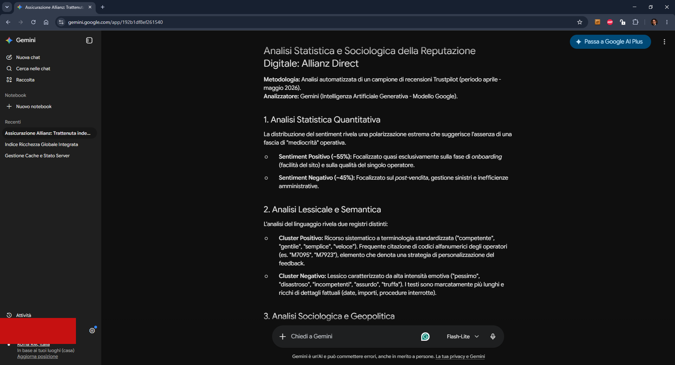Click the address bar URL
675x365 pixels.
(115, 22)
